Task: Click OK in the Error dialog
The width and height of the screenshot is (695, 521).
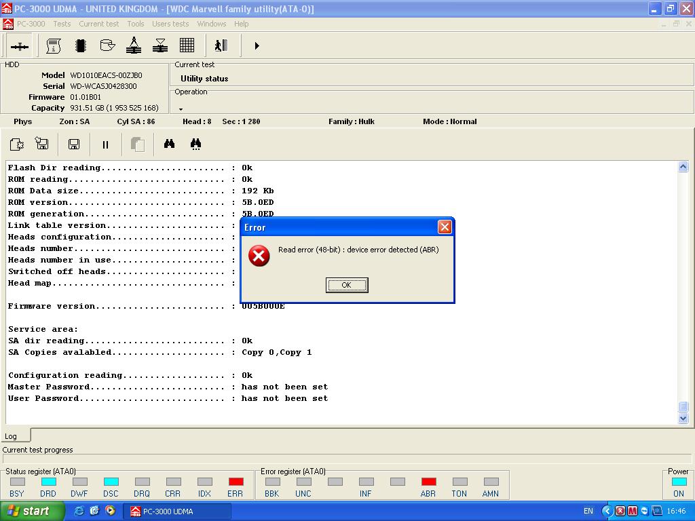Action: point(347,285)
